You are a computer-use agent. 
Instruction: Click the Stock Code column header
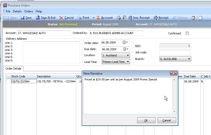click(x=24, y=76)
